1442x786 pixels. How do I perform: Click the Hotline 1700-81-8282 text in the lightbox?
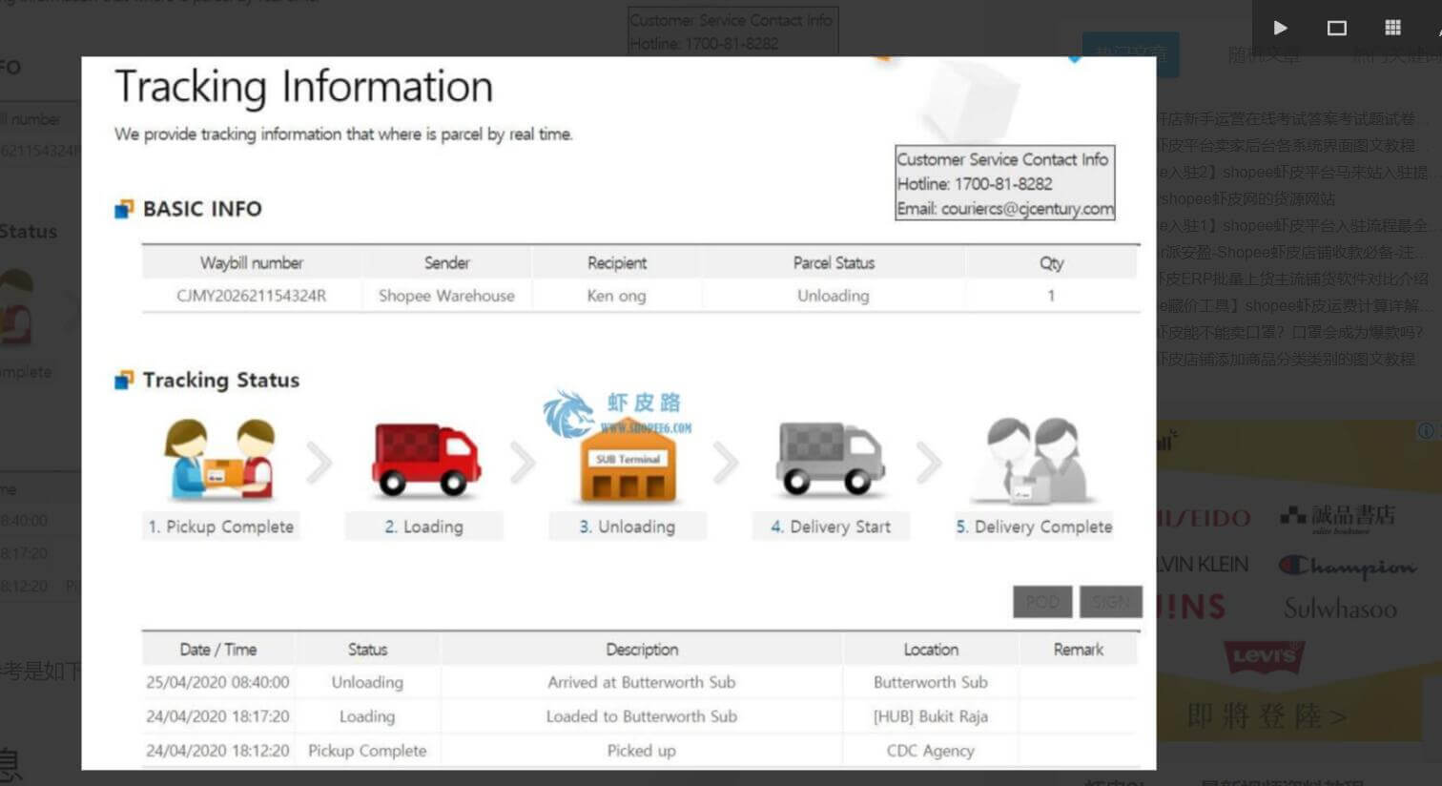pos(975,184)
